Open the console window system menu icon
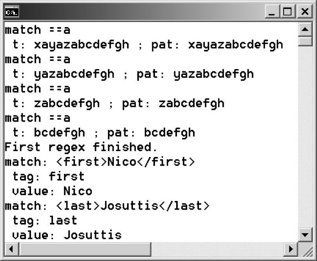 11,12
